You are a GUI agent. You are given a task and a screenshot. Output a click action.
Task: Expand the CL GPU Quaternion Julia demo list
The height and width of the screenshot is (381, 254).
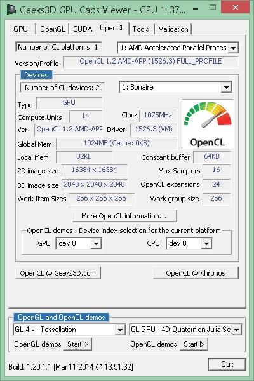click(236, 330)
